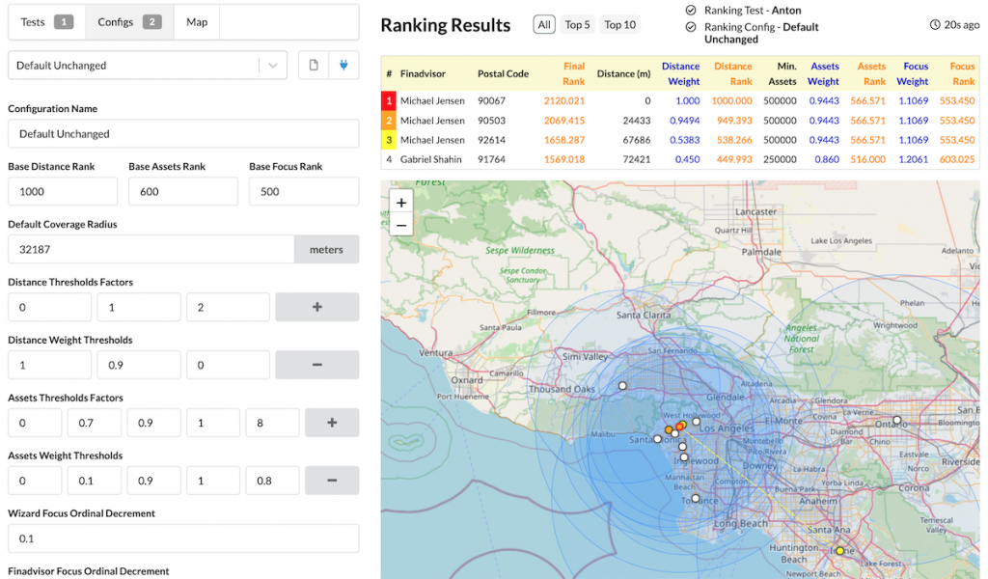Screen dimensions: 988x579
Task: Click postal code 90503
Action: tap(491, 121)
